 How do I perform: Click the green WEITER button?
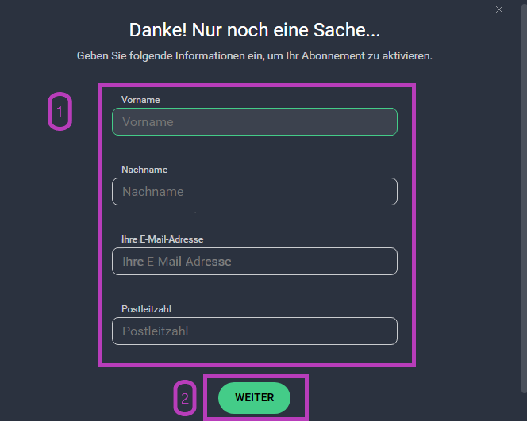tap(255, 398)
